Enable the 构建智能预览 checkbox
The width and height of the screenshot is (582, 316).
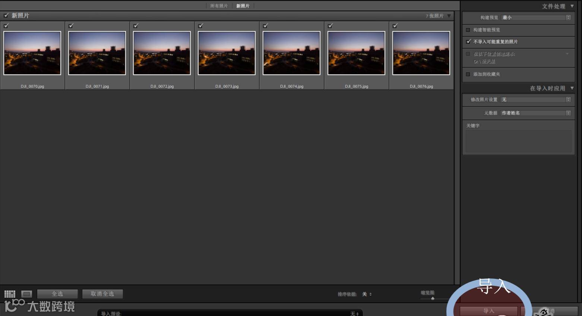pos(468,30)
